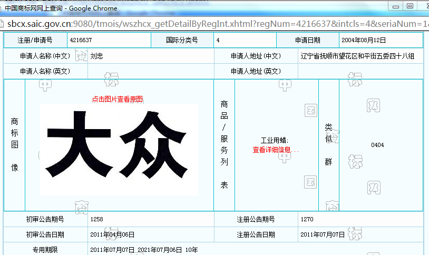Click the vertical 商品/服务列表 label

click(224, 144)
